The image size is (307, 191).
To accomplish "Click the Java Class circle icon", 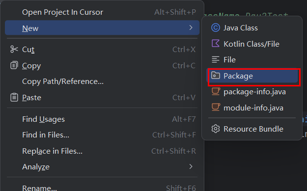I will pos(216,27).
